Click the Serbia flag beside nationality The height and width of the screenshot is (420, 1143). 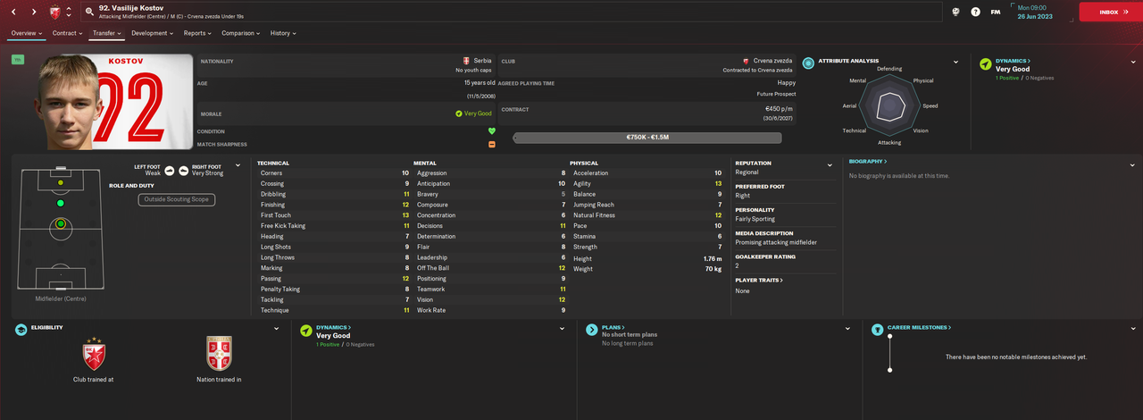466,61
